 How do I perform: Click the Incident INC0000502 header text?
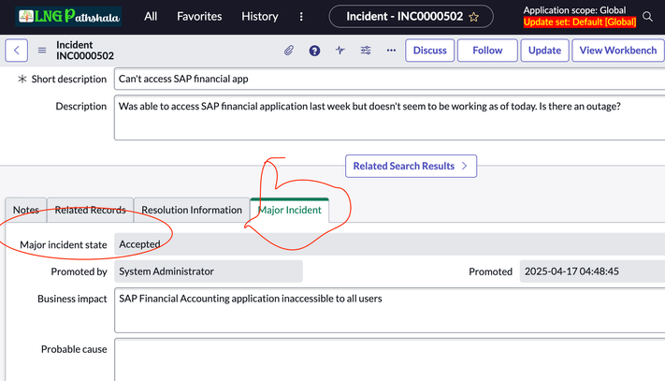pyautogui.click(x=85, y=51)
